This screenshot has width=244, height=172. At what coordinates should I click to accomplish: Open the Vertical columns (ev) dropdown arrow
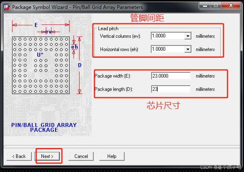click(x=188, y=36)
